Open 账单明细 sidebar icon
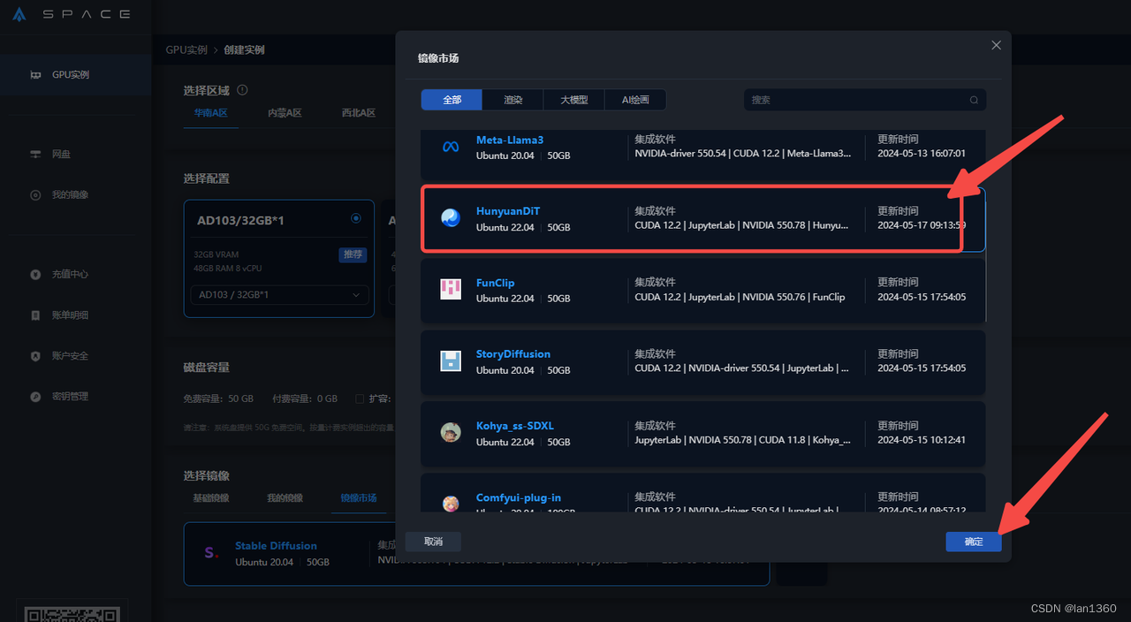This screenshot has height=622, width=1131. [35, 315]
